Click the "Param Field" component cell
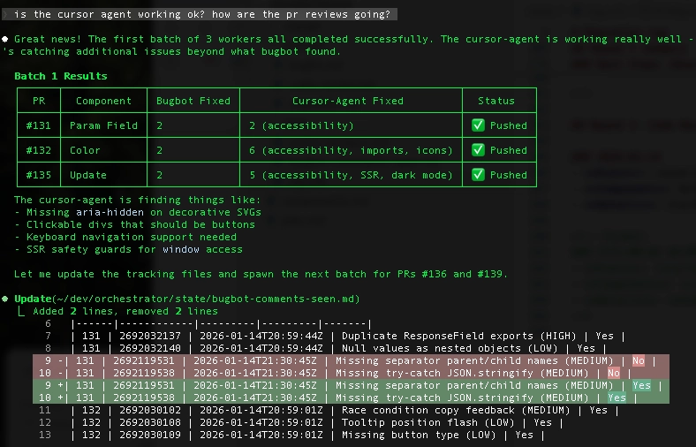Screen dimensions: 696x447 103,125
